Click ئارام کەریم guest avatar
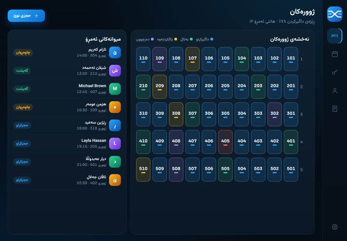347x241 pixels. (x=115, y=53)
